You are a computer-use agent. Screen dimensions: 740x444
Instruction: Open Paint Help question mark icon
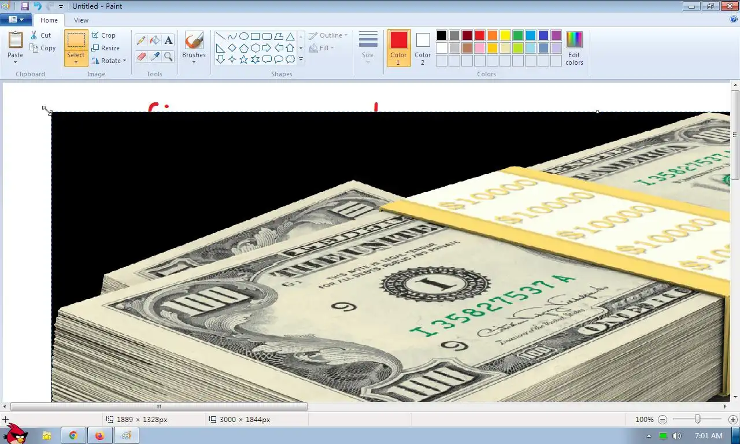[x=734, y=20]
